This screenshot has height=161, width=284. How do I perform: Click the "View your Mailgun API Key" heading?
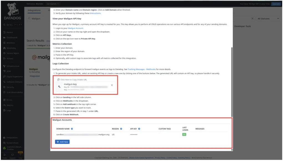pyautogui.click(x=67, y=19)
